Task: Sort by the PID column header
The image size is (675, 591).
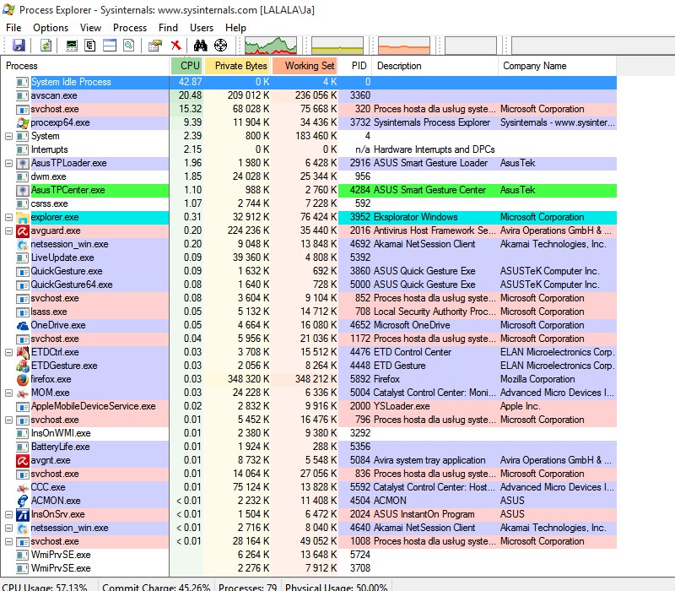Action: pos(355,66)
